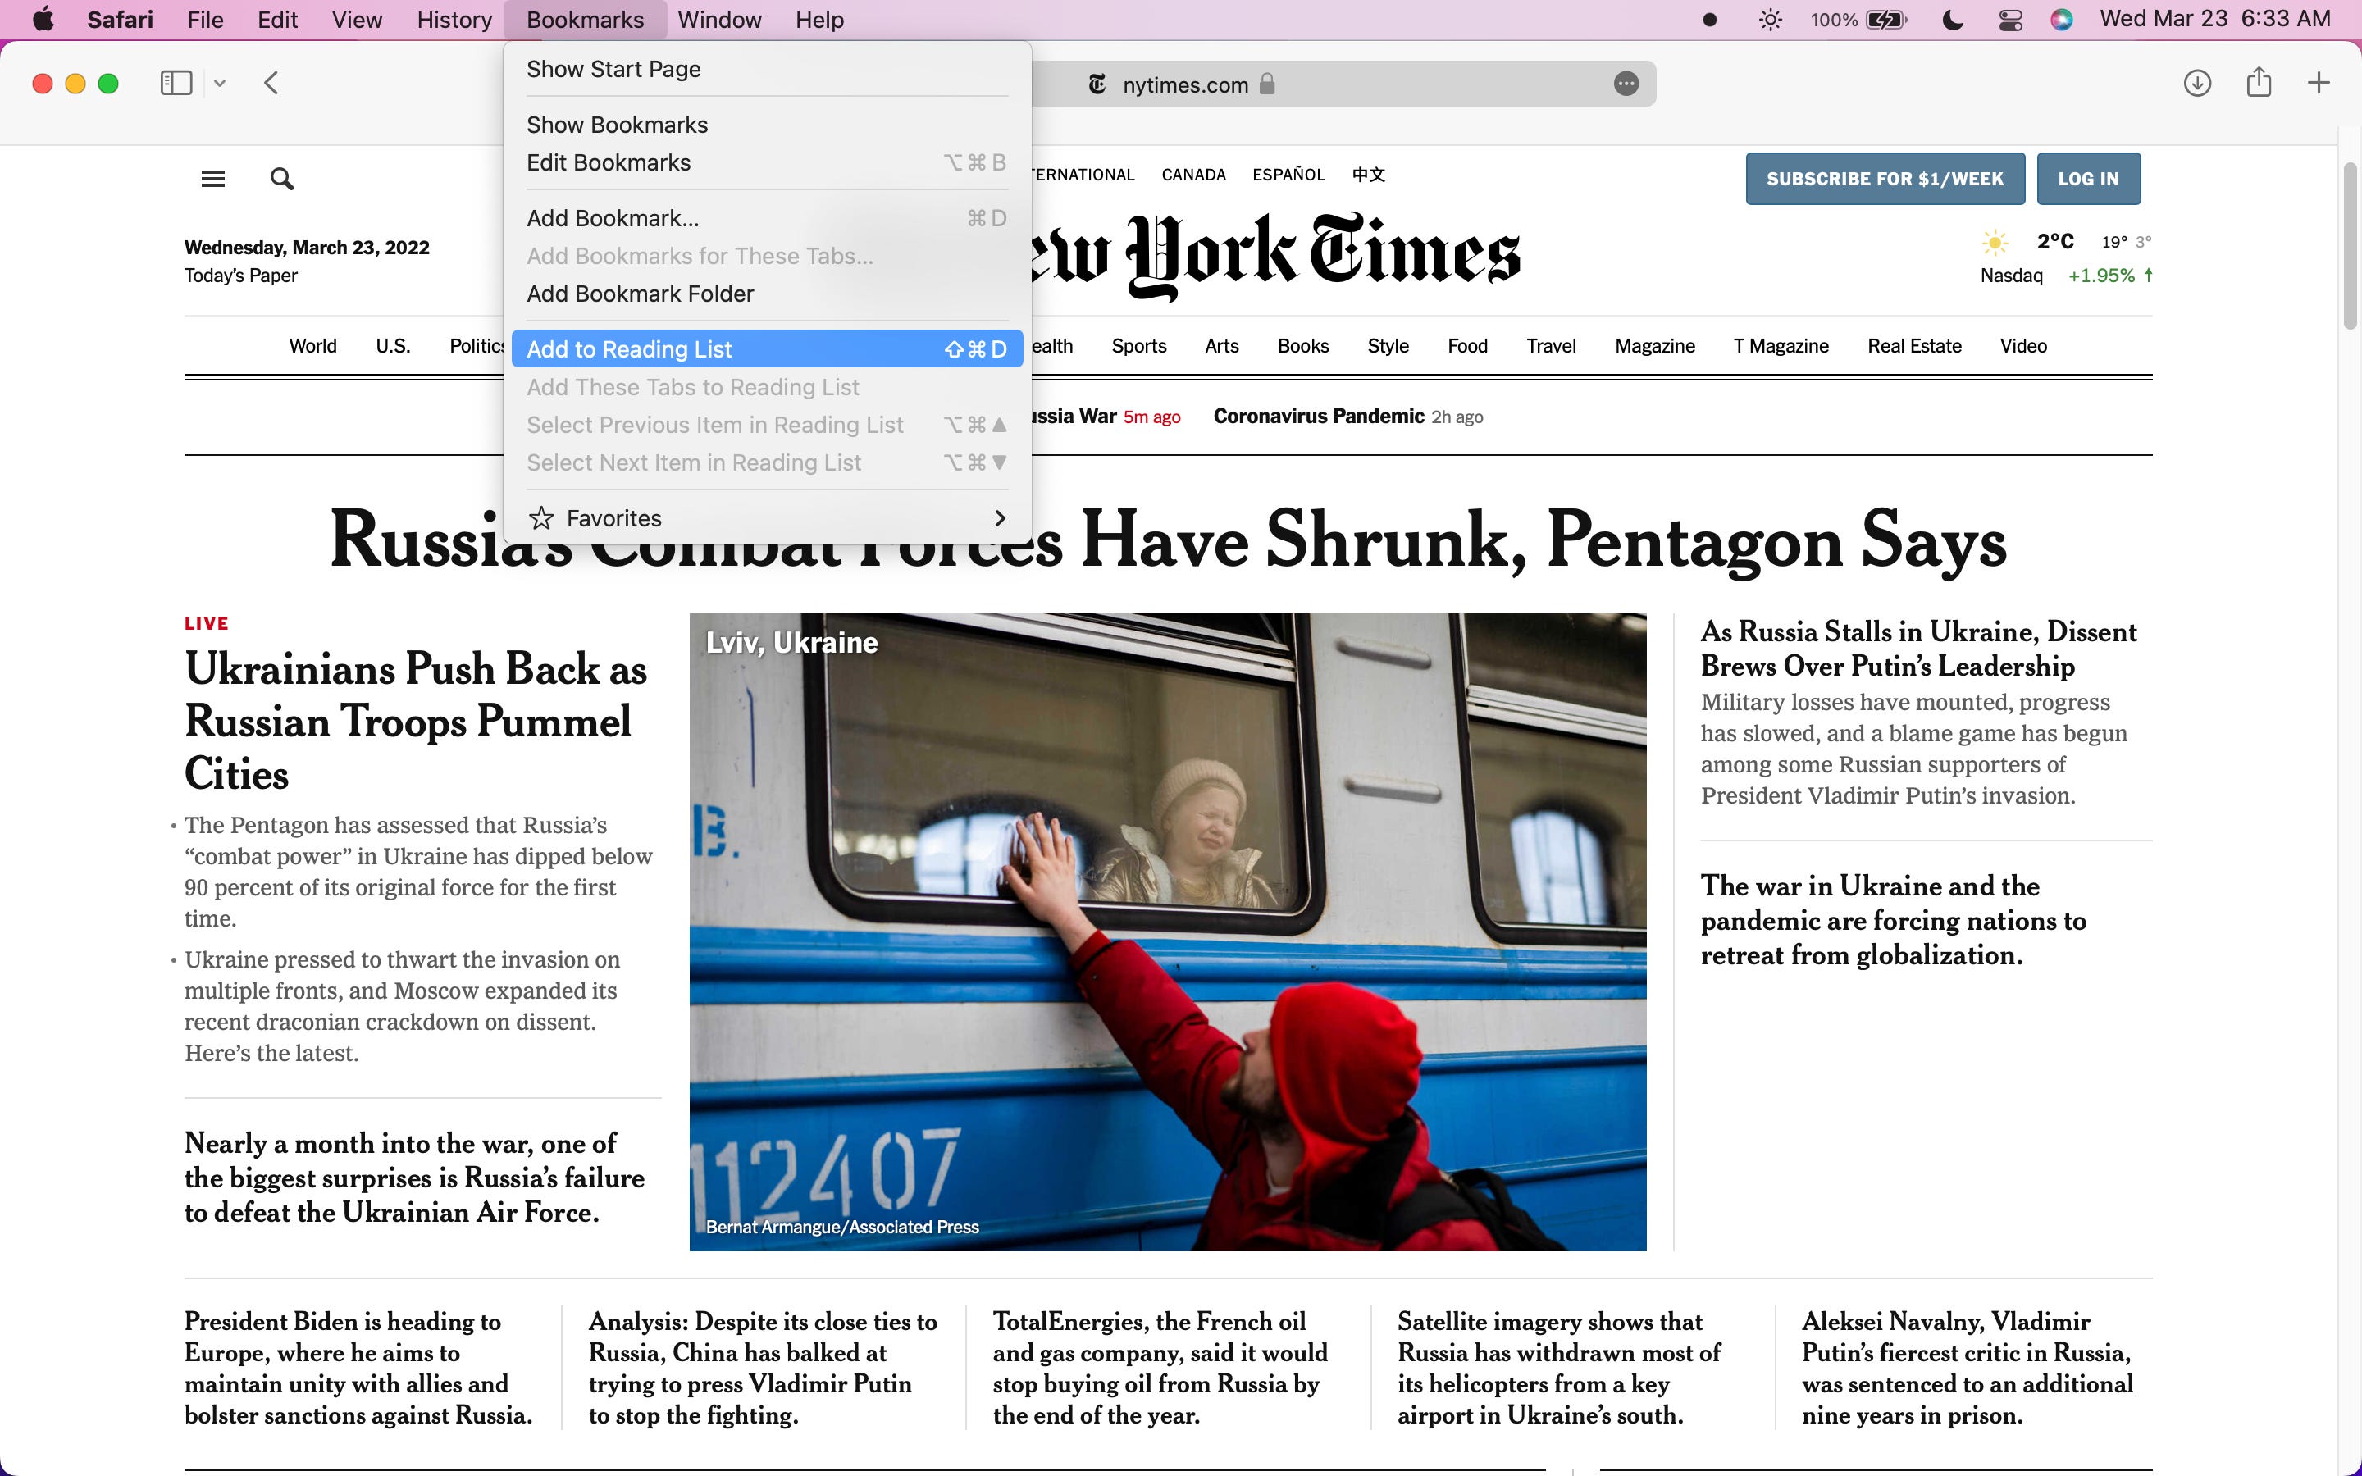The image size is (2362, 1476).
Task: Open the File menu
Action: click(205, 20)
